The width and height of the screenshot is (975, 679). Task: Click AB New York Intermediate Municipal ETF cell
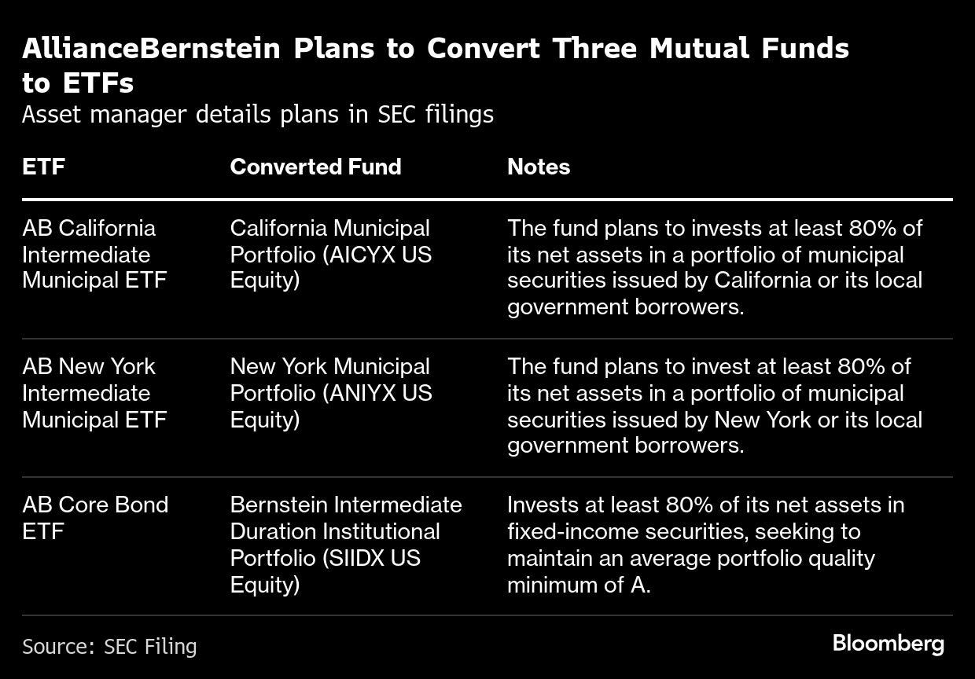coord(94,393)
